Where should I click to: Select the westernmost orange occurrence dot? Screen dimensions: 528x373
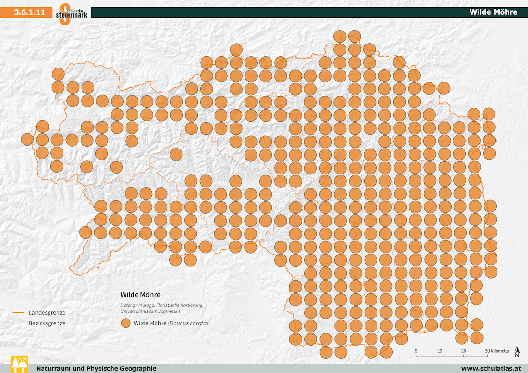pyautogui.click(x=27, y=139)
